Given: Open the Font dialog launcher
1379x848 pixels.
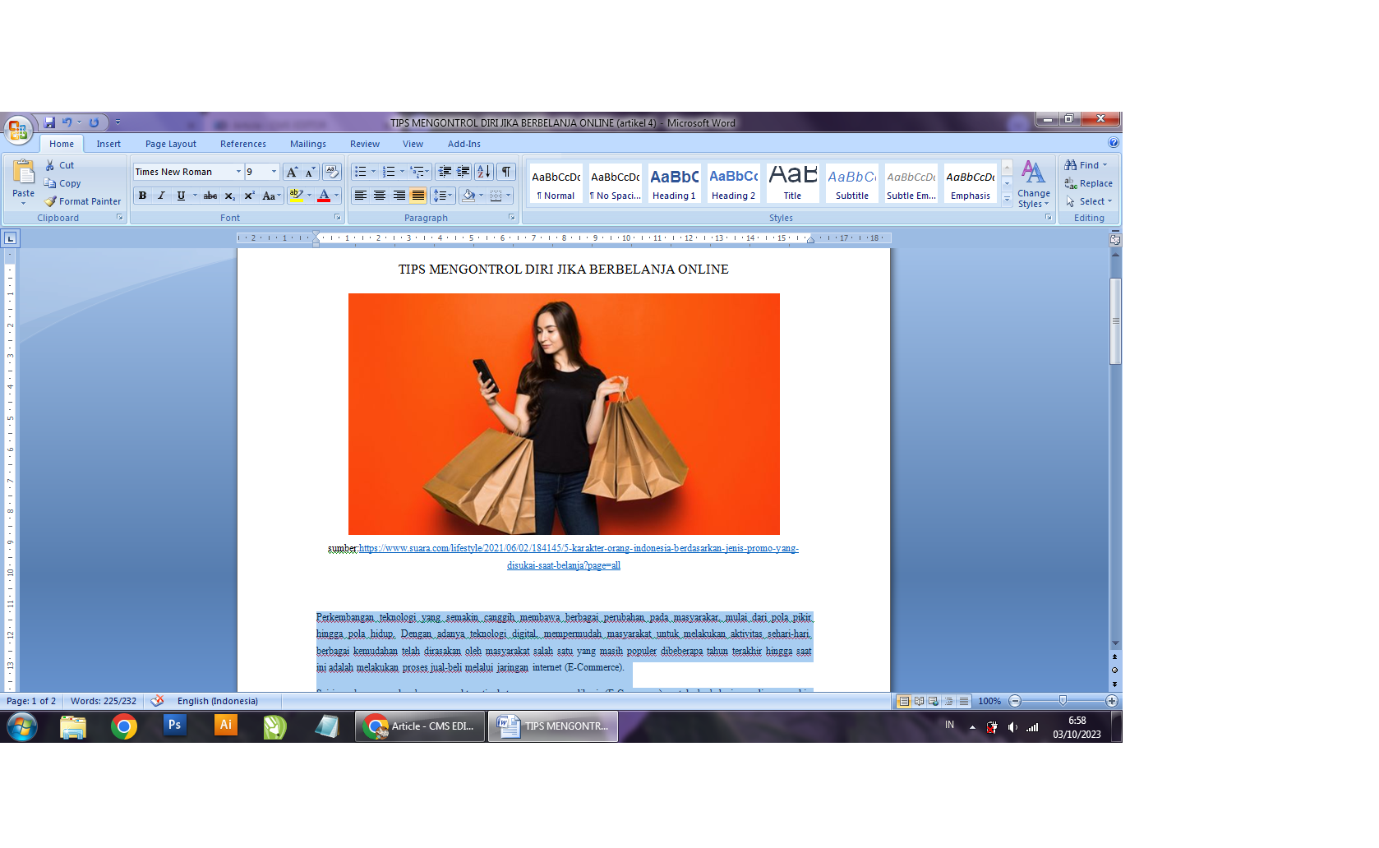Looking at the screenshot, I should (x=337, y=218).
